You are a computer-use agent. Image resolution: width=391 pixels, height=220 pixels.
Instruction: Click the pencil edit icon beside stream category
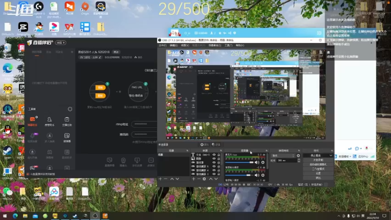(100, 57)
